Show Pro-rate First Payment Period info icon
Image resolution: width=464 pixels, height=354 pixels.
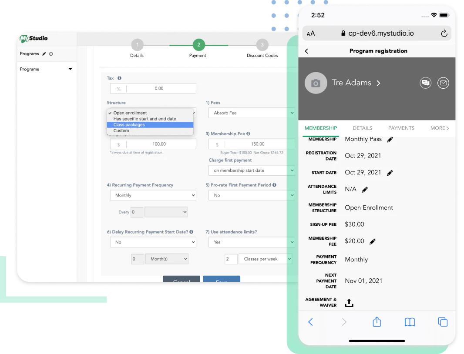point(274,185)
